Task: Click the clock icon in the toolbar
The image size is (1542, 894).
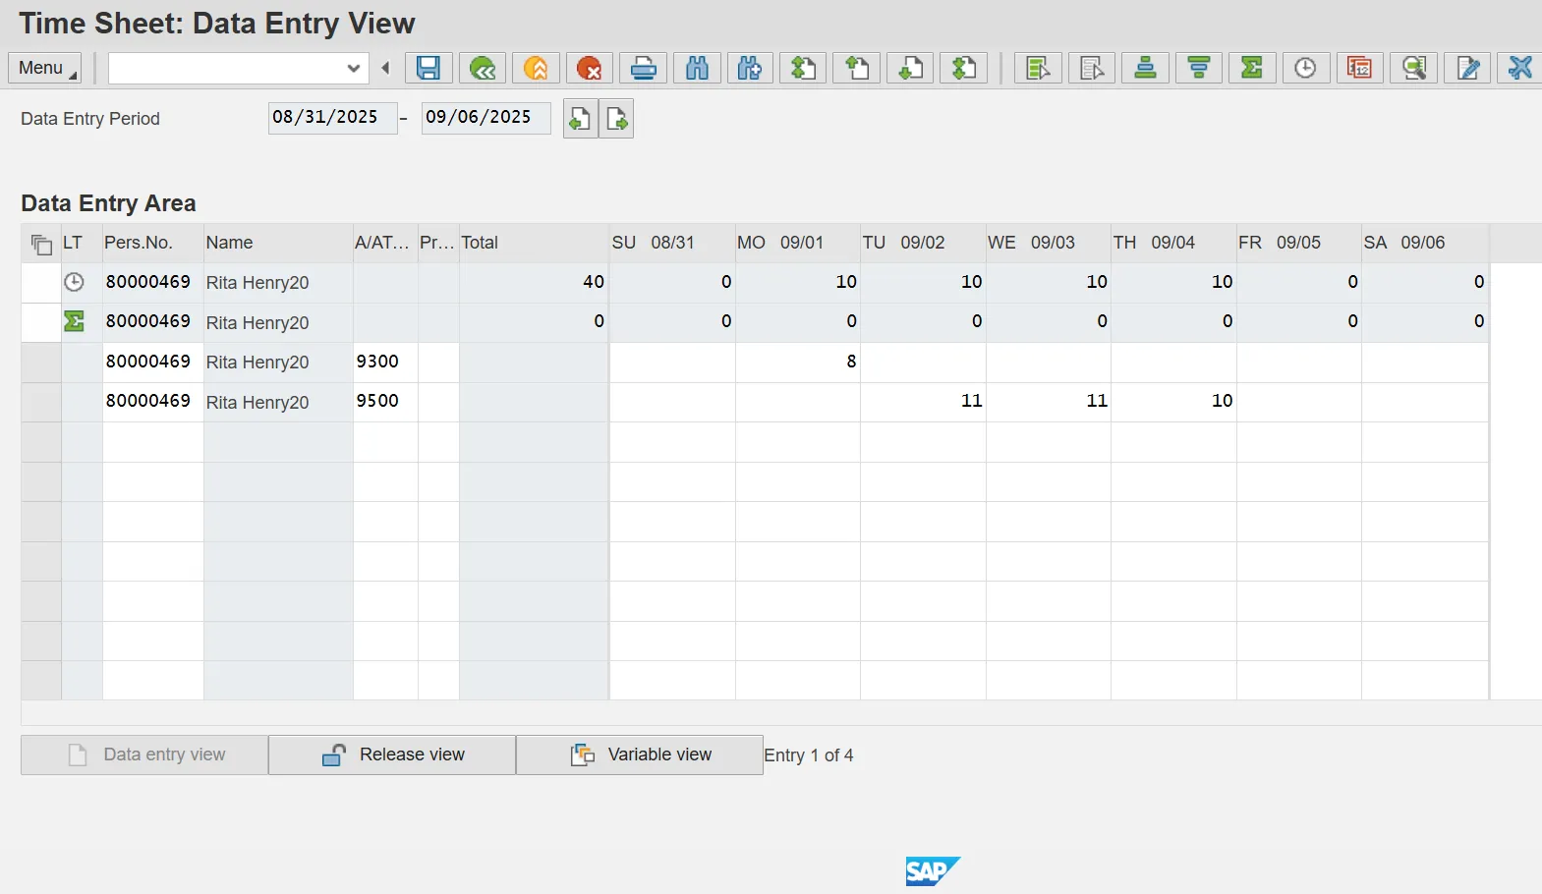Action: coord(1306,68)
